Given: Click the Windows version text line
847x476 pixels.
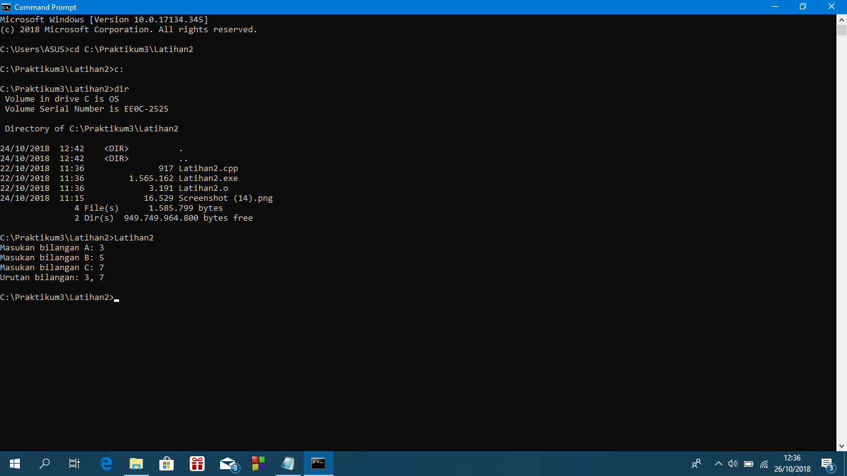Looking at the screenshot, I should pos(104,20).
